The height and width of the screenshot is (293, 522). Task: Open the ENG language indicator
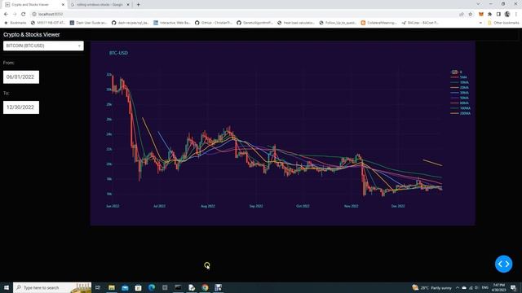click(x=485, y=287)
